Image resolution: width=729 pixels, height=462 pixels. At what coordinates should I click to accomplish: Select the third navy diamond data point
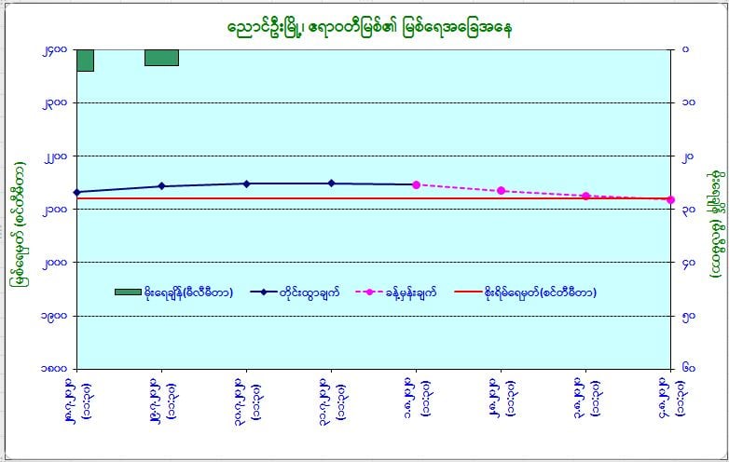(x=246, y=183)
